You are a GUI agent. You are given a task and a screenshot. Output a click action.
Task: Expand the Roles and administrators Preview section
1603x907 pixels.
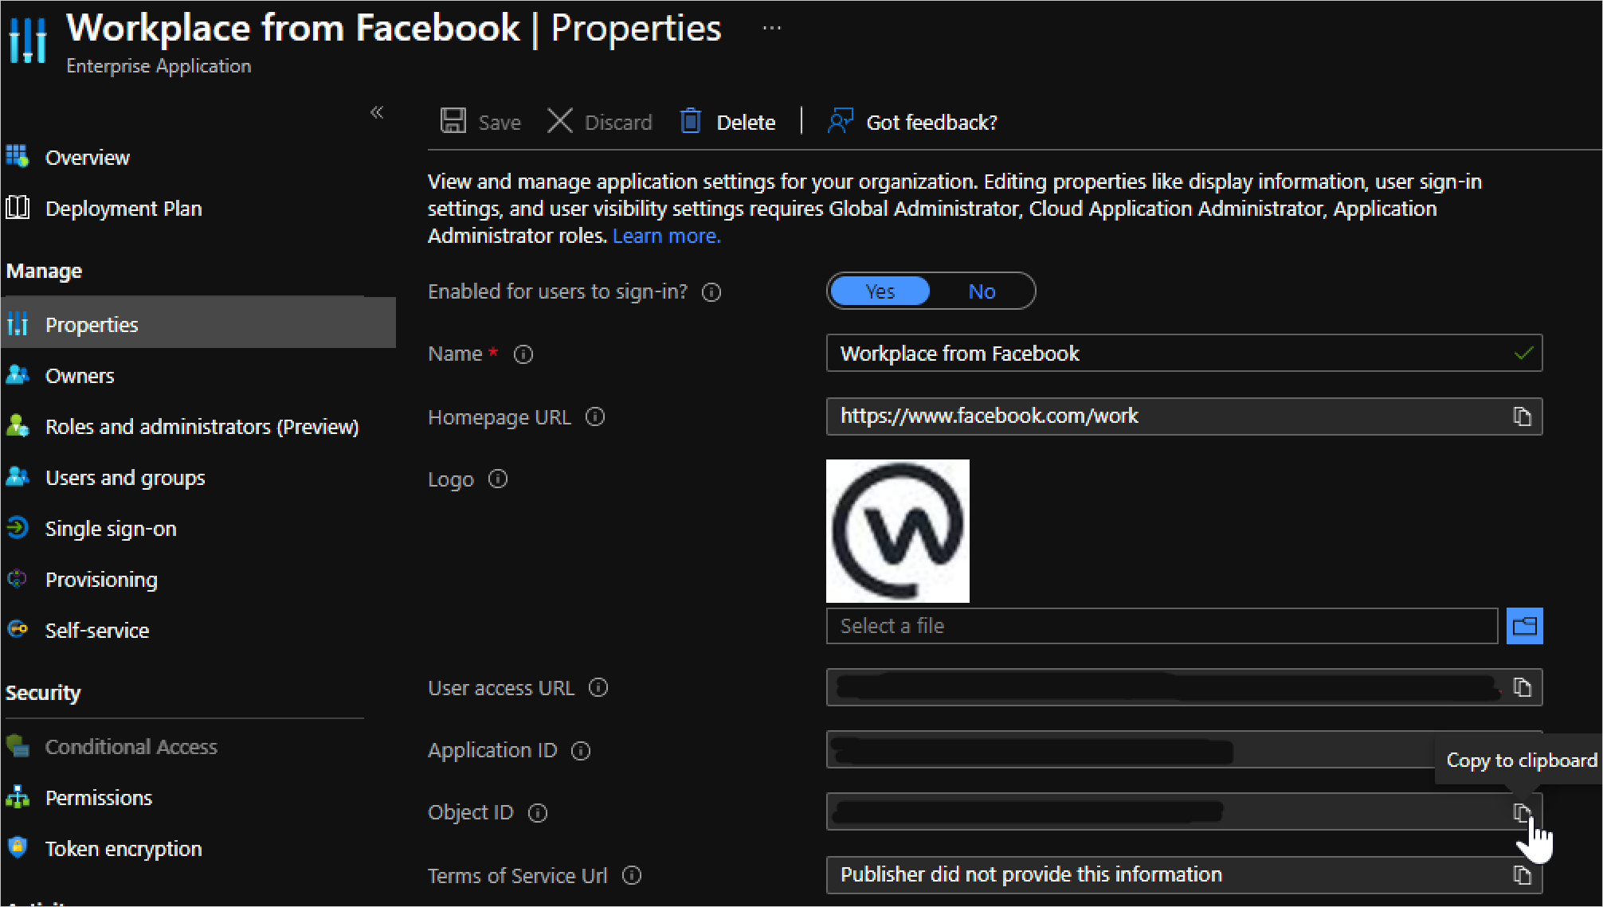click(202, 427)
